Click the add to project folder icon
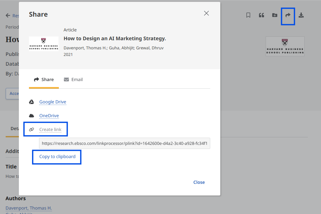Viewport: 321px width, 214px height. (x=274, y=15)
